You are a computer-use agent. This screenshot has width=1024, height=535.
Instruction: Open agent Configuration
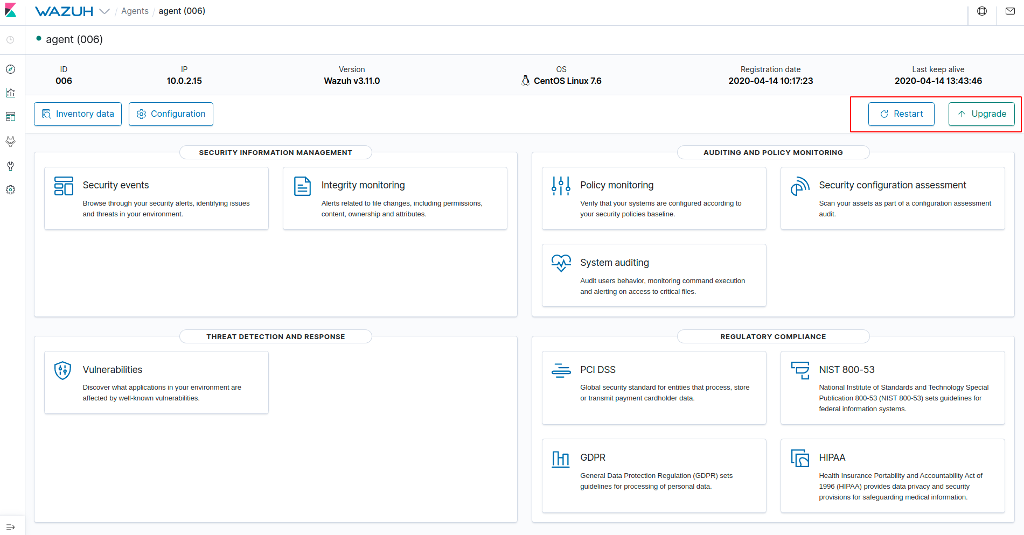(171, 114)
